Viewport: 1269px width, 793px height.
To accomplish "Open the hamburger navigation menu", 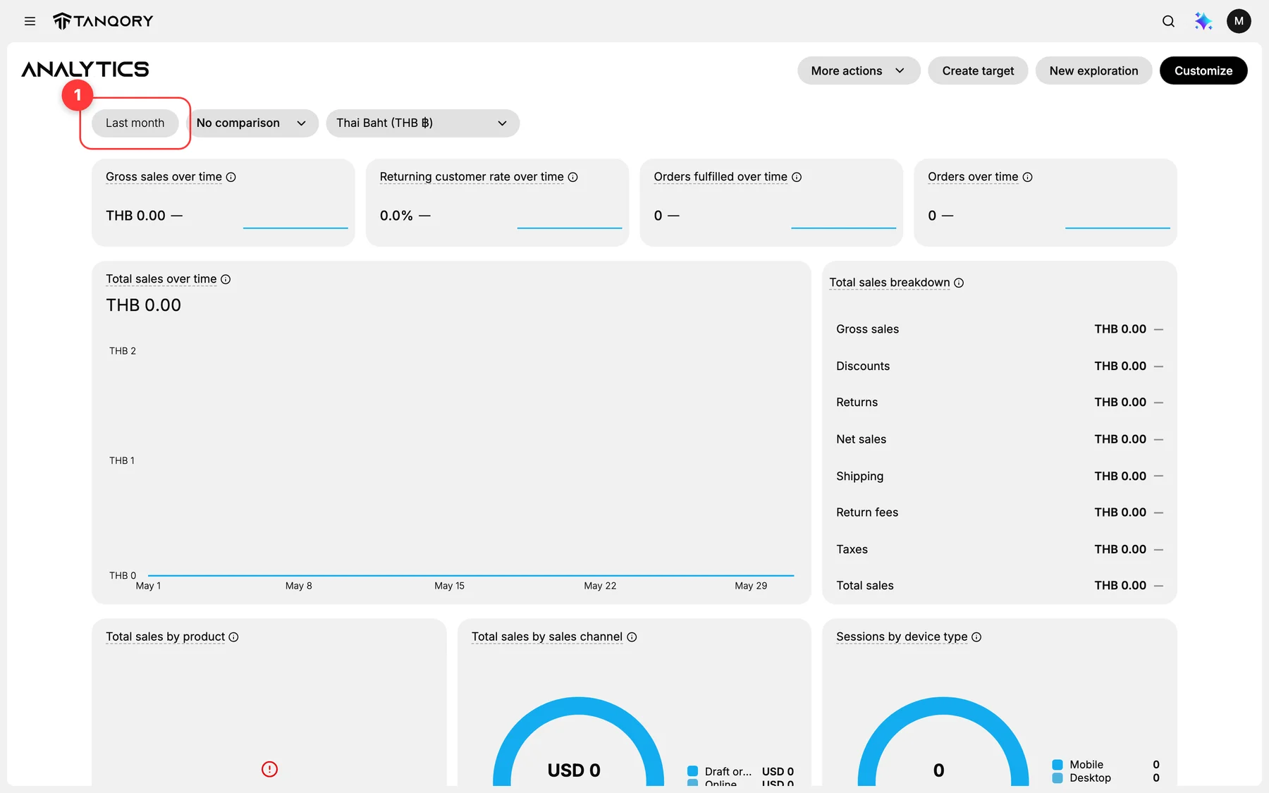I will click(x=30, y=21).
